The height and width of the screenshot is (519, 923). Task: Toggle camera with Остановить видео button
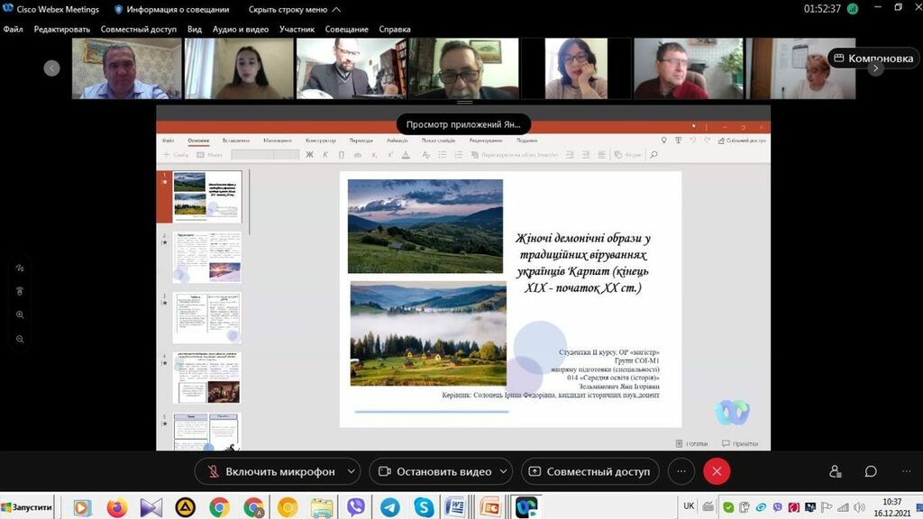434,471
